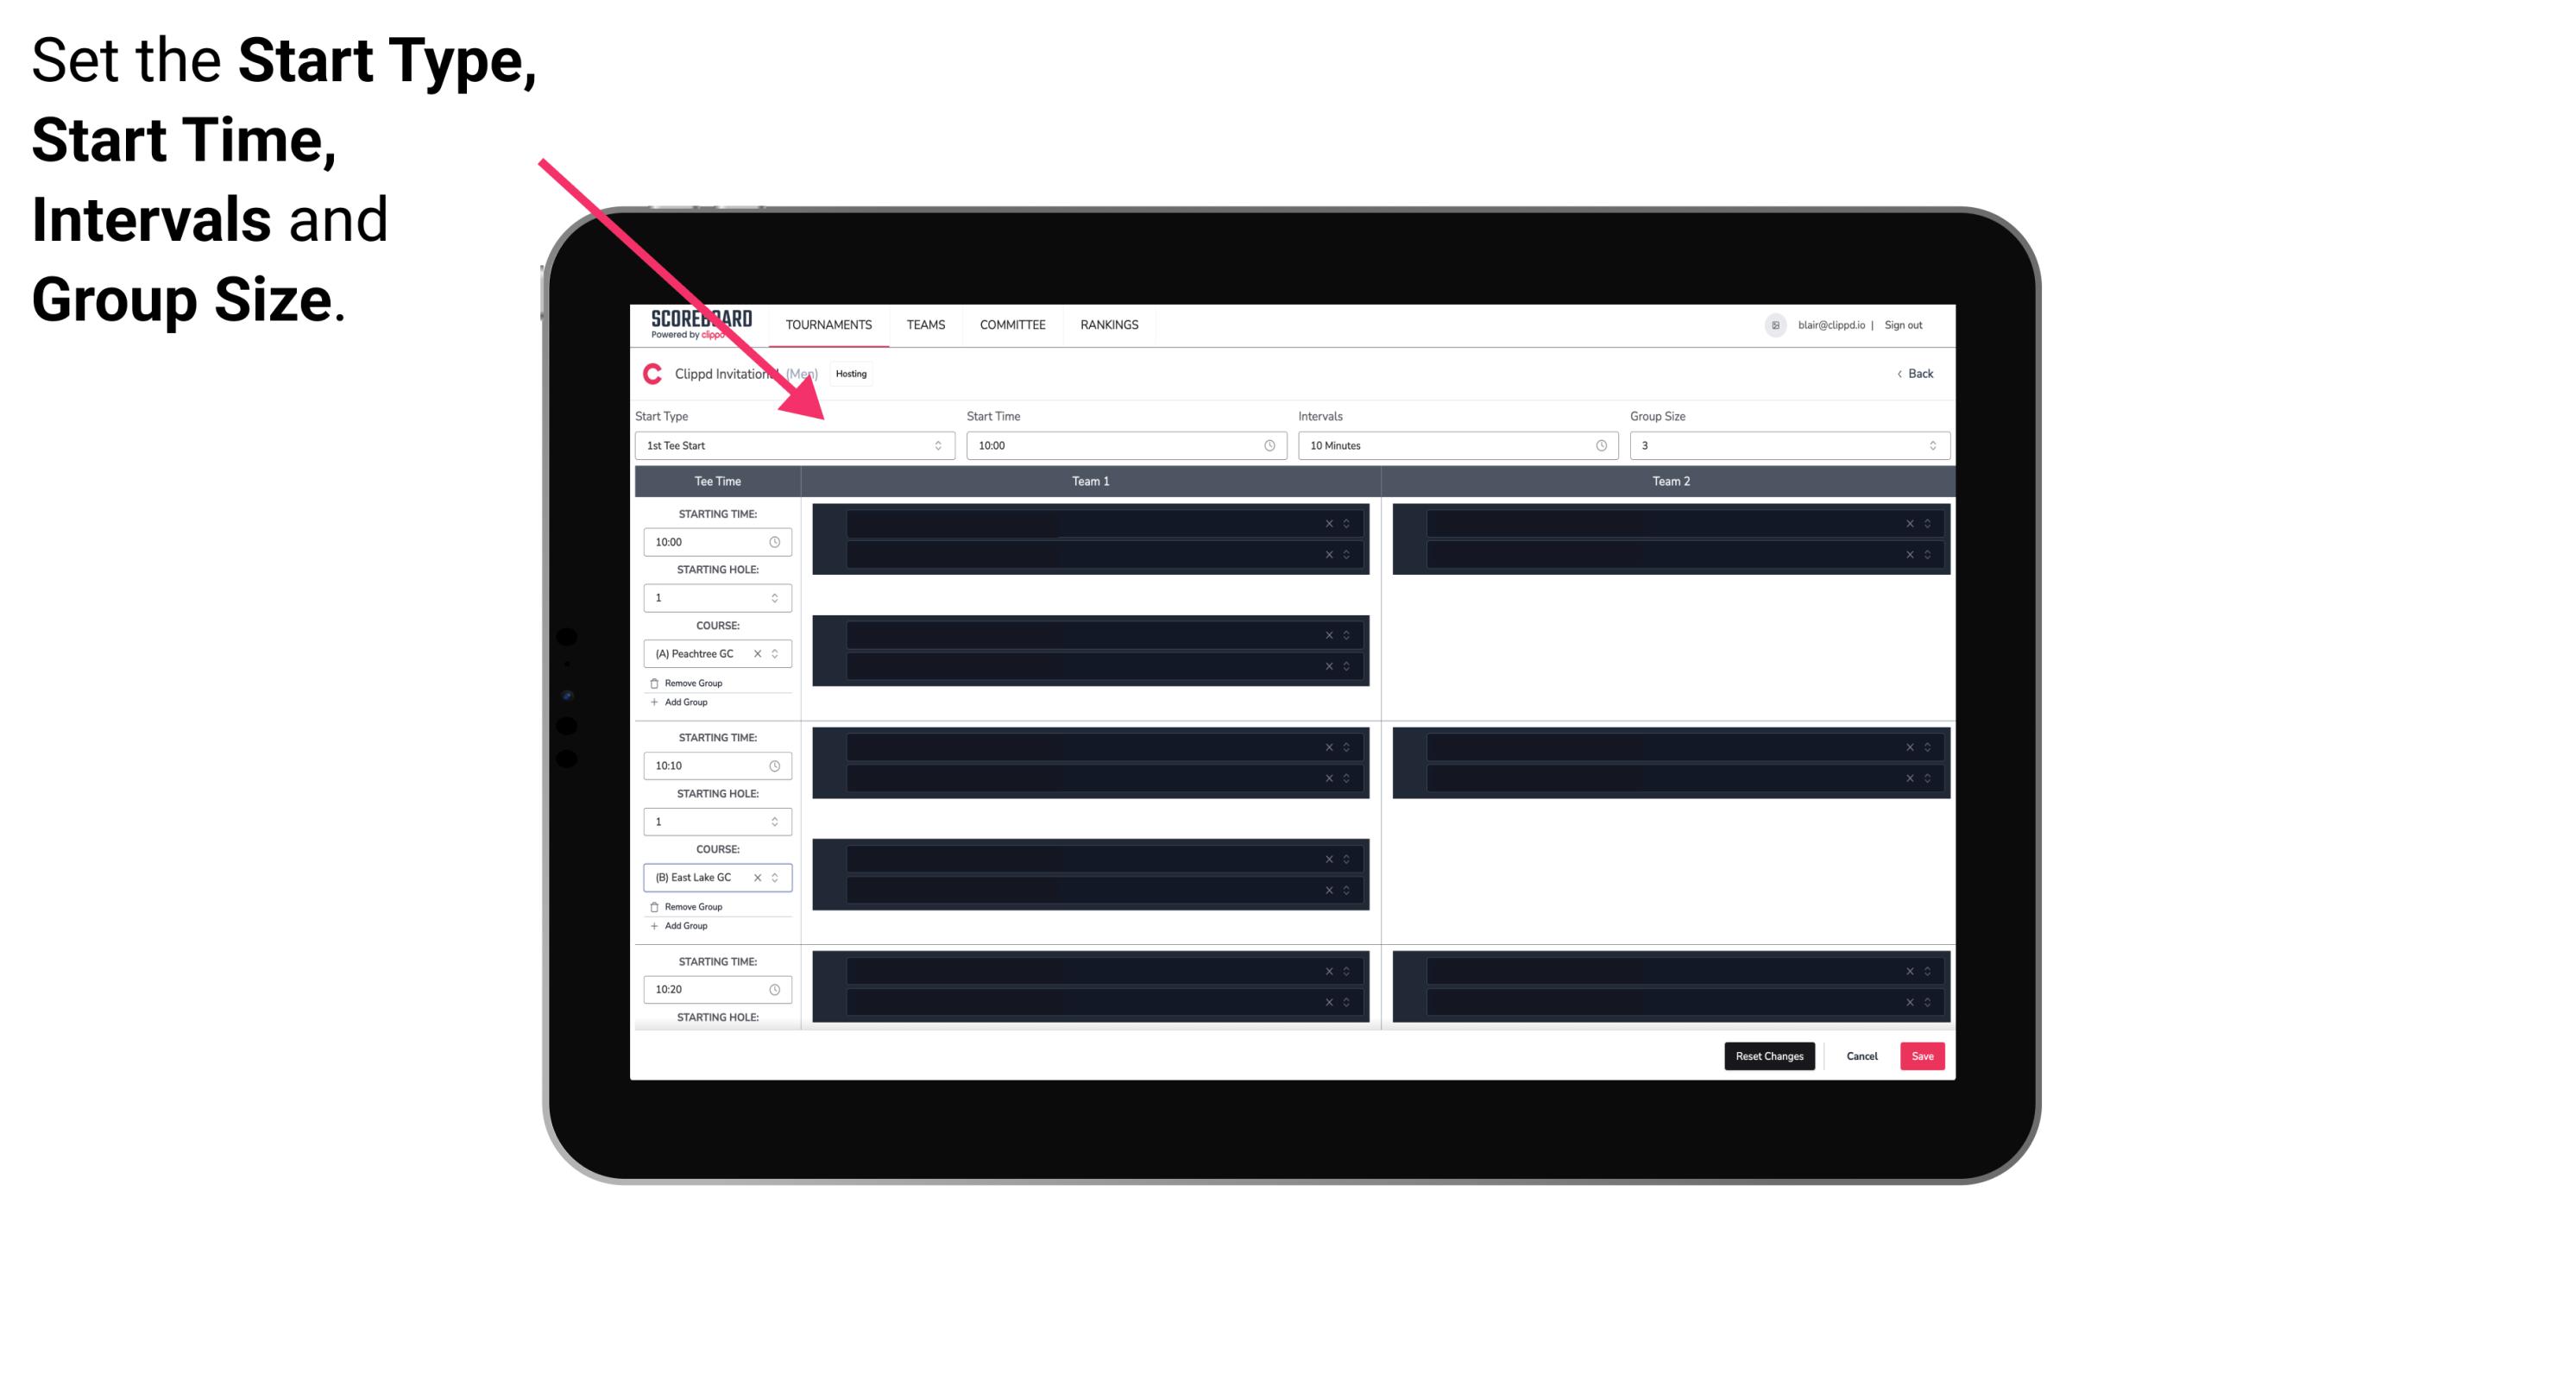This screenshot has width=2576, height=1386.
Task: Switch to the RANKINGS tab
Action: click(x=1111, y=324)
